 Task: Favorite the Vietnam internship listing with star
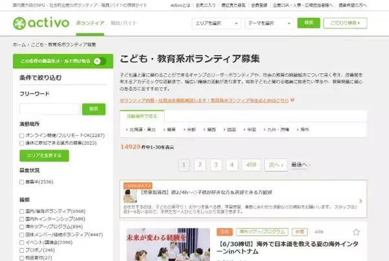[356, 232]
